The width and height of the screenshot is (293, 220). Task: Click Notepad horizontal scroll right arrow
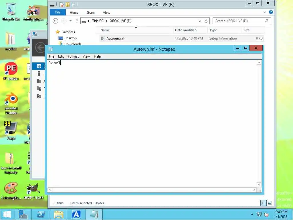click(x=254, y=190)
